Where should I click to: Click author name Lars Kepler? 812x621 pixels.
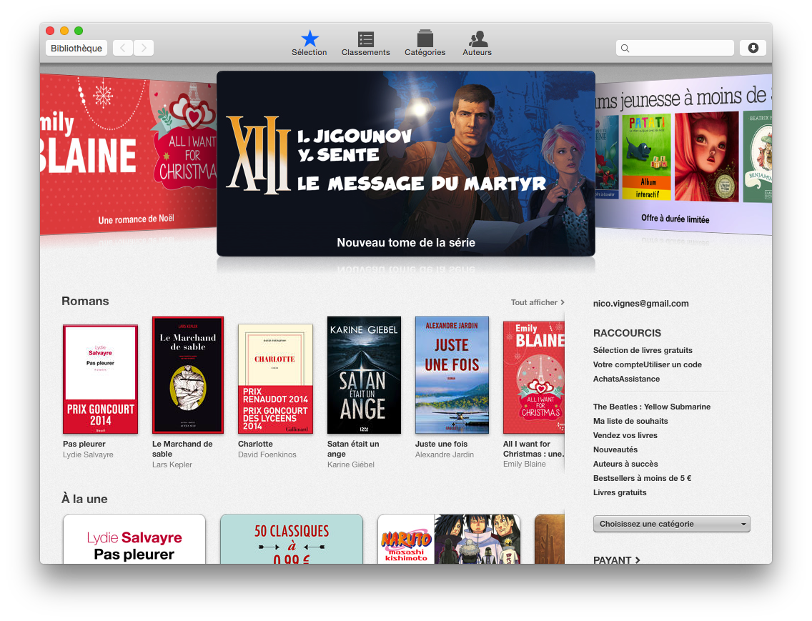pyautogui.click(x=172, y=464)
